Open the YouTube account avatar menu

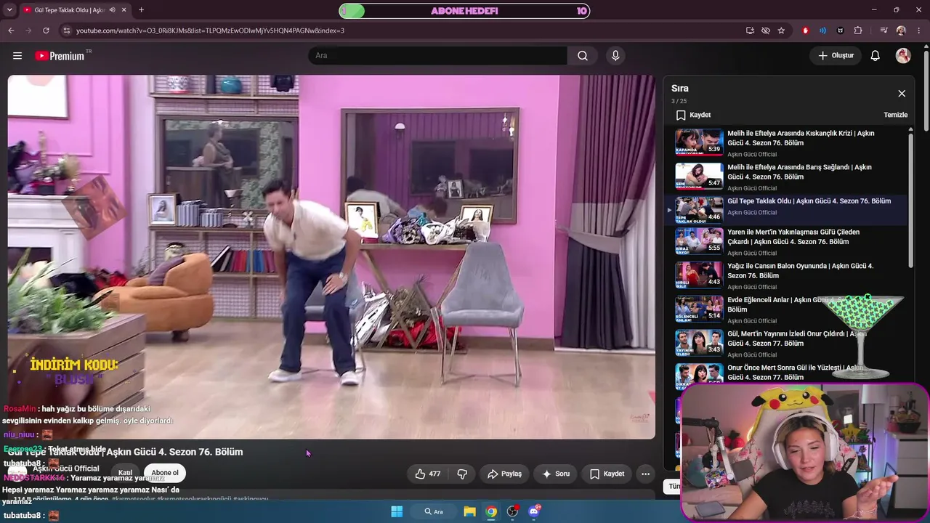point(903,56)
